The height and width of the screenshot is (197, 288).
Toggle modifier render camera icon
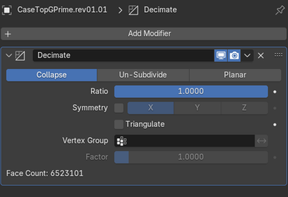pyautogui.click(x=234, y=56)
